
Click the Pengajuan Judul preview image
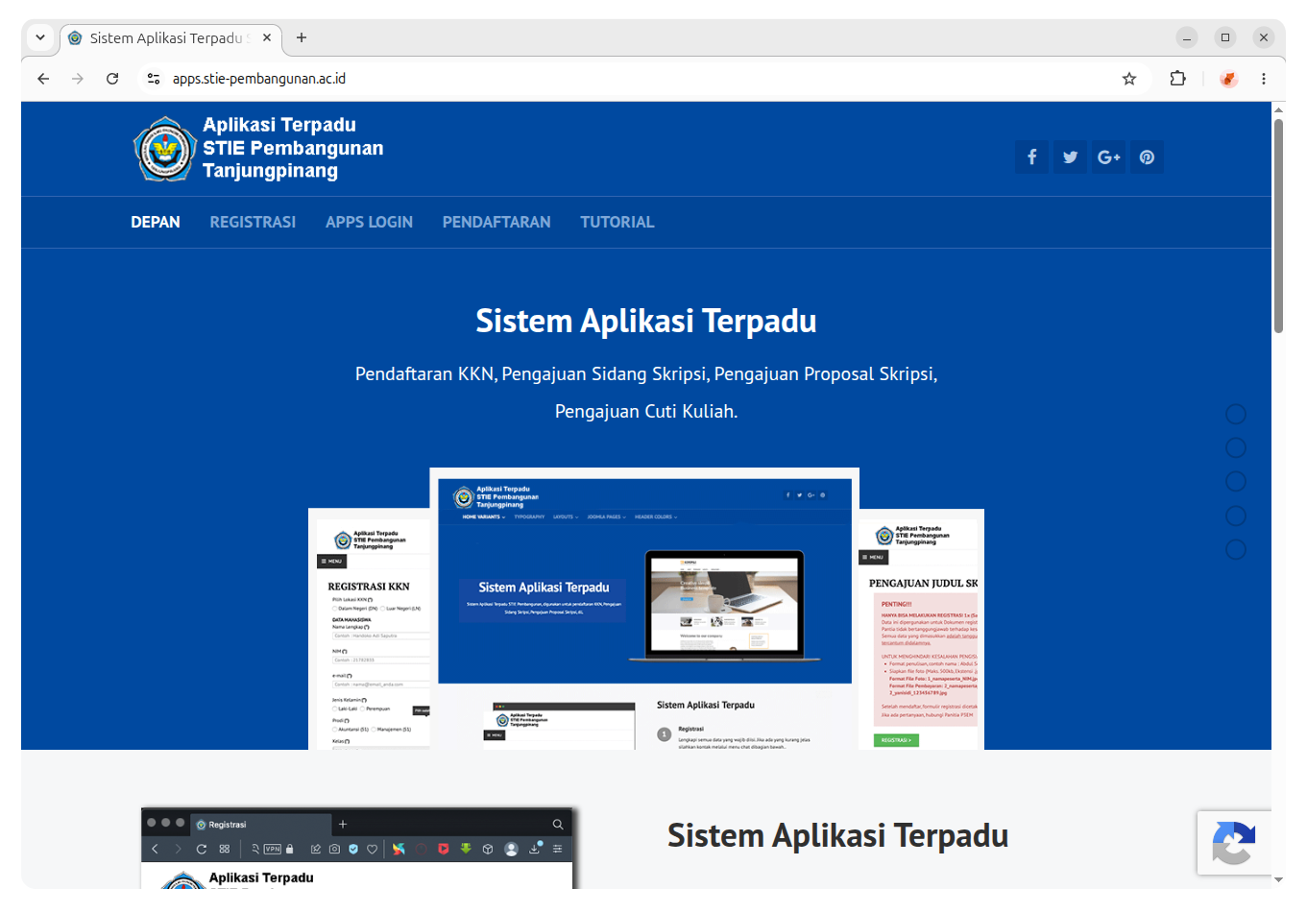pos(922,629)
